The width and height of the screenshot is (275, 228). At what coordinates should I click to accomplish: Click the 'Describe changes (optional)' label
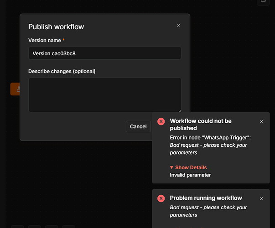62,72
